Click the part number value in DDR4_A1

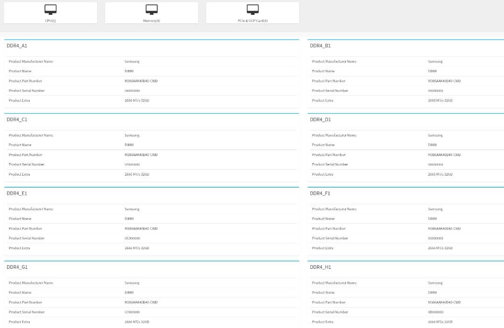[x=141, y=81]
